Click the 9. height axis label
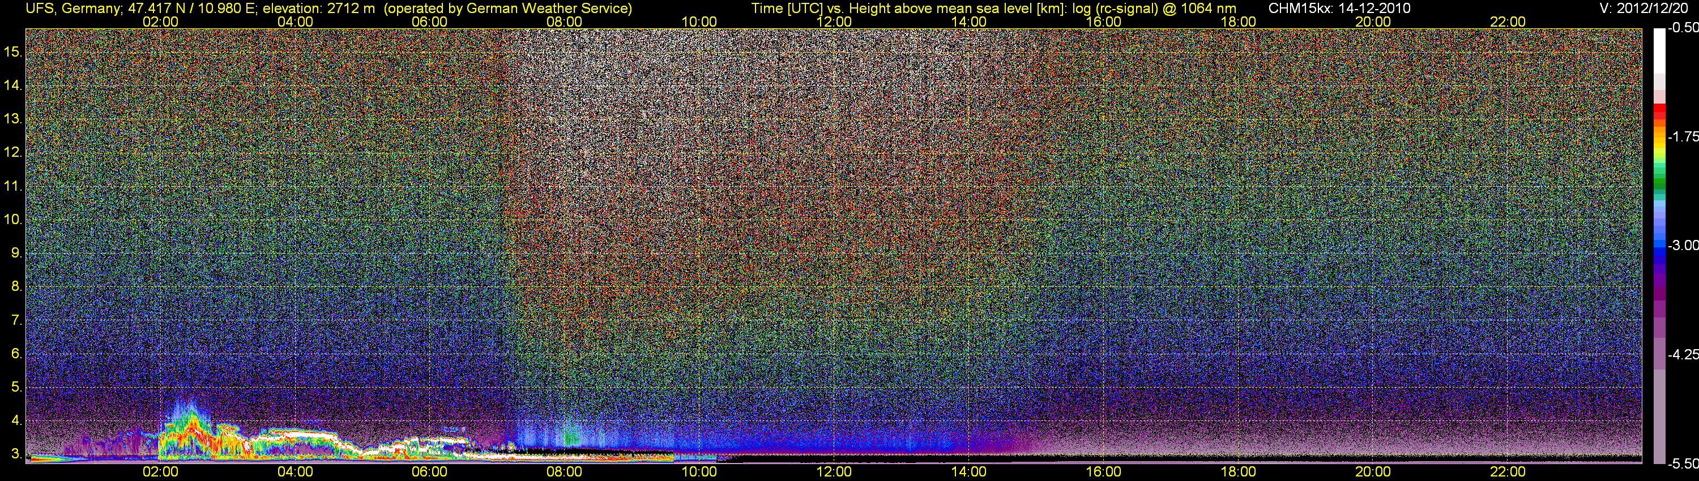 16,253
